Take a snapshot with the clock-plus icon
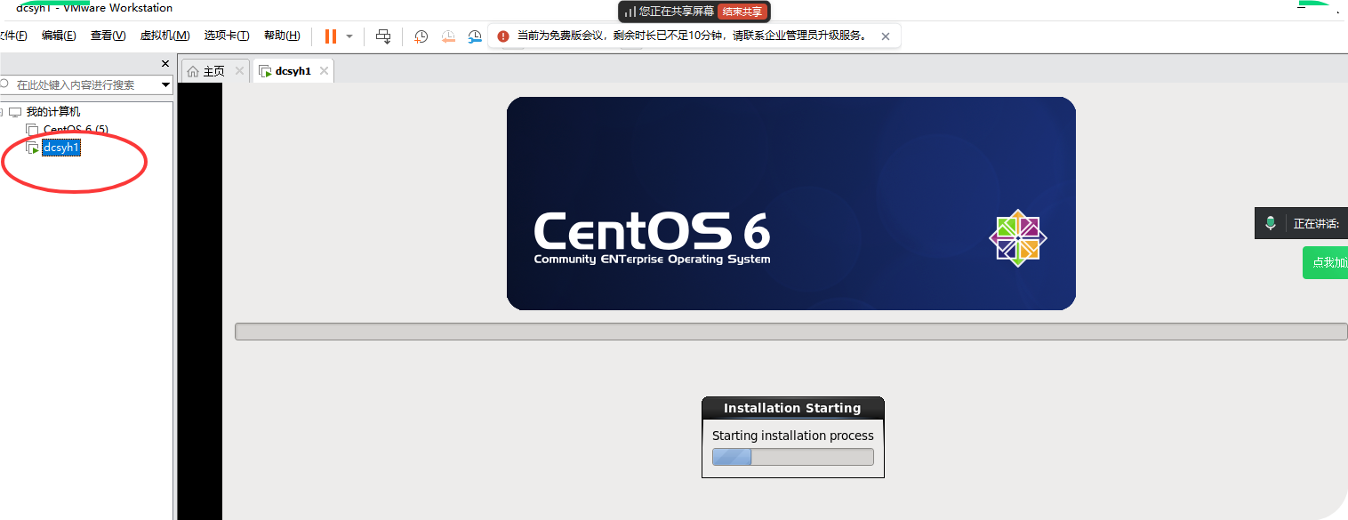1348x520 pixels. [x=421, y=36]
